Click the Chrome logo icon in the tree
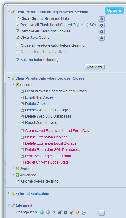 tap(17, 84)
